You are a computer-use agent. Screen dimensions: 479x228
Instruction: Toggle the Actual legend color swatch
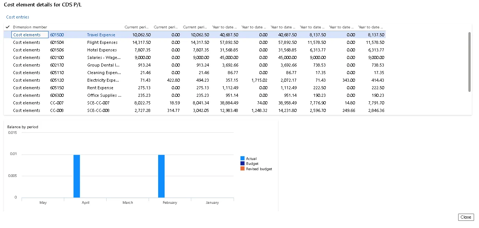click(x=242, y=158)
